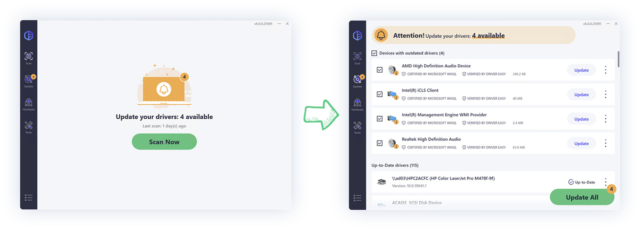Click AMD audio device speaker icon
640x230 pixels.
click(x=393, y=70)
